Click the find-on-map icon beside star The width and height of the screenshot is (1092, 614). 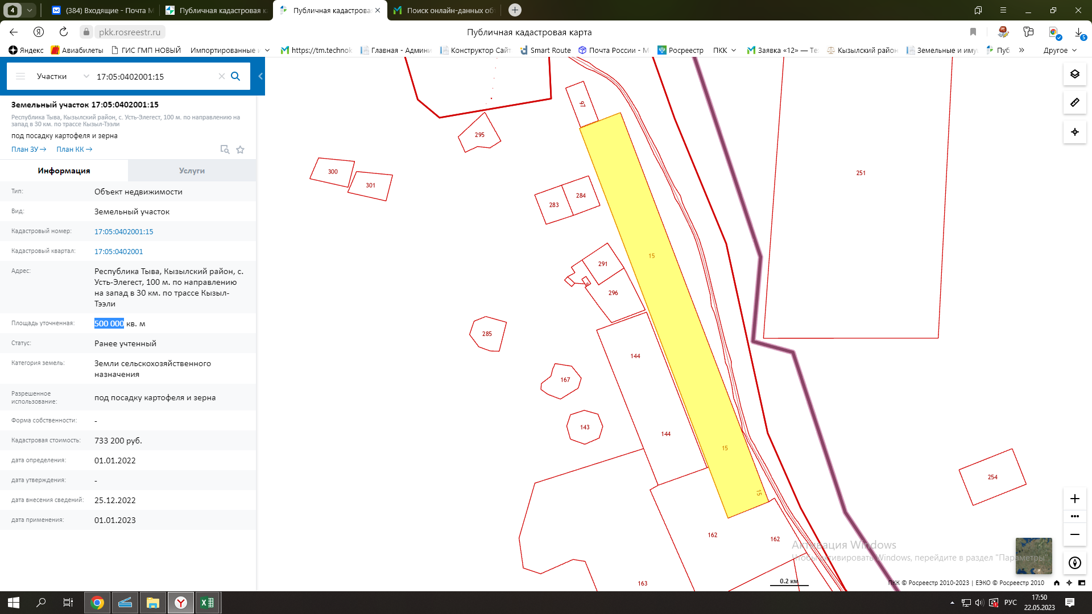[x=225, y=150]
